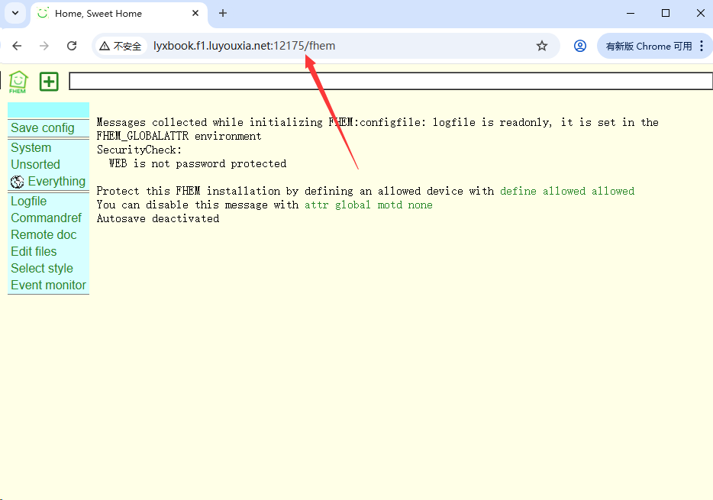Open the Chrome three-dot menu
The width and height of the screenshot is (713, 500).
coord(702,46)
